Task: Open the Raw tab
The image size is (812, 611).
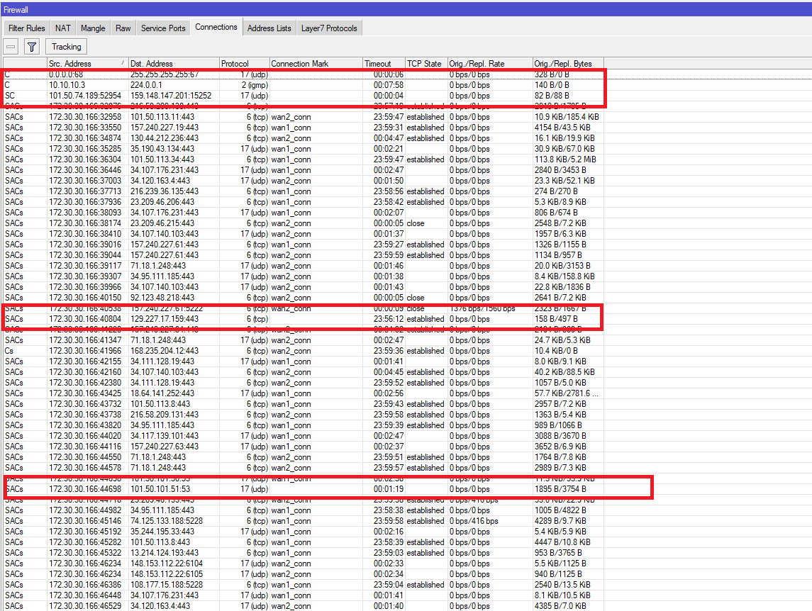Action: (122, 27)
